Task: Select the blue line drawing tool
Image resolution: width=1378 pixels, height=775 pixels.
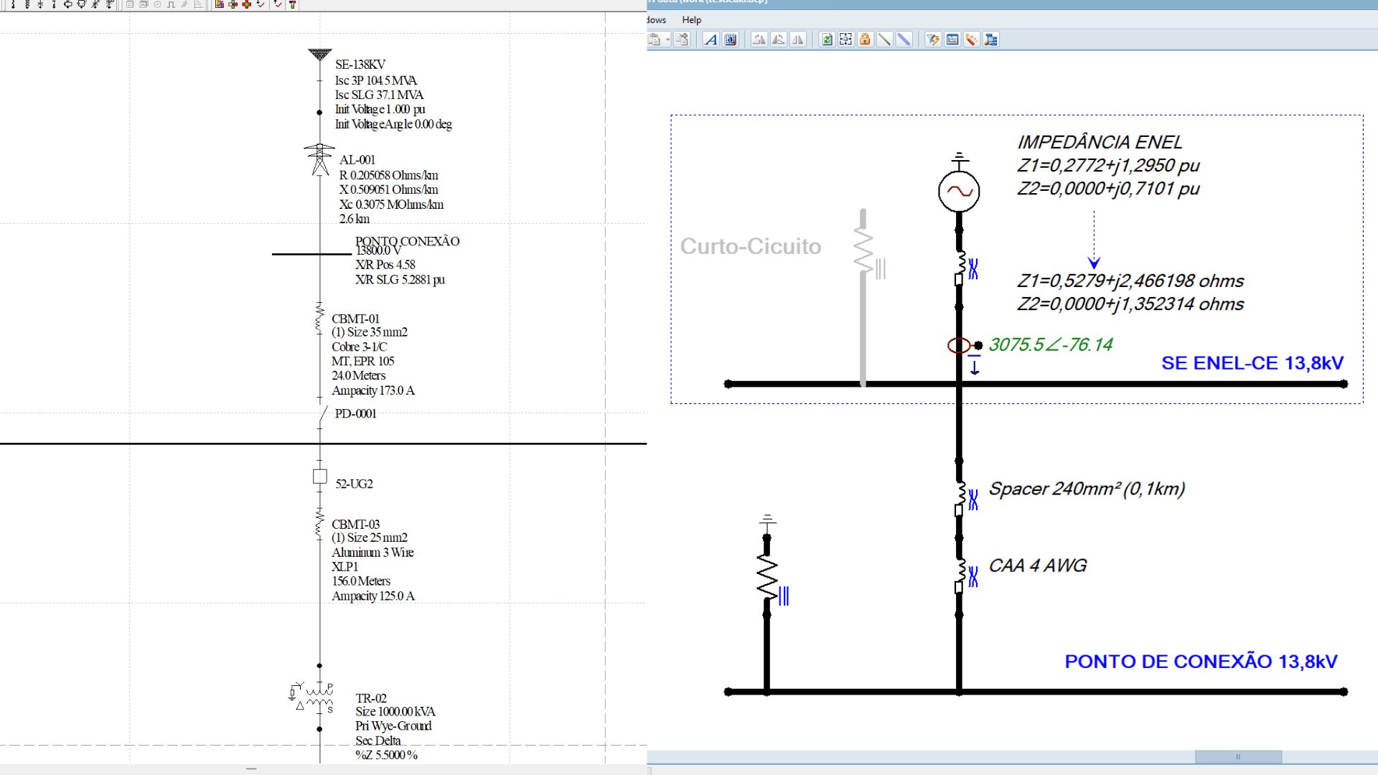Action: click(904, 39)
